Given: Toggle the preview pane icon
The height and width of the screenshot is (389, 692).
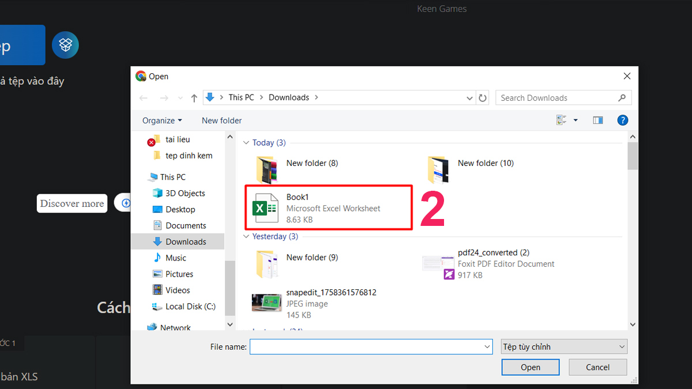Looking at the screenshot, I should pos(598,120).
